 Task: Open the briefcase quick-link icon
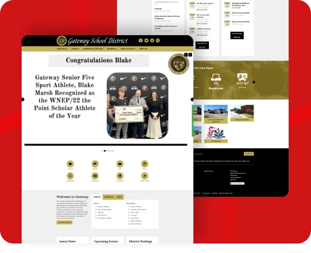[120, 164]
